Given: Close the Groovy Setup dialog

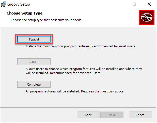Looking at the screenshot, I should pos(149,4).
